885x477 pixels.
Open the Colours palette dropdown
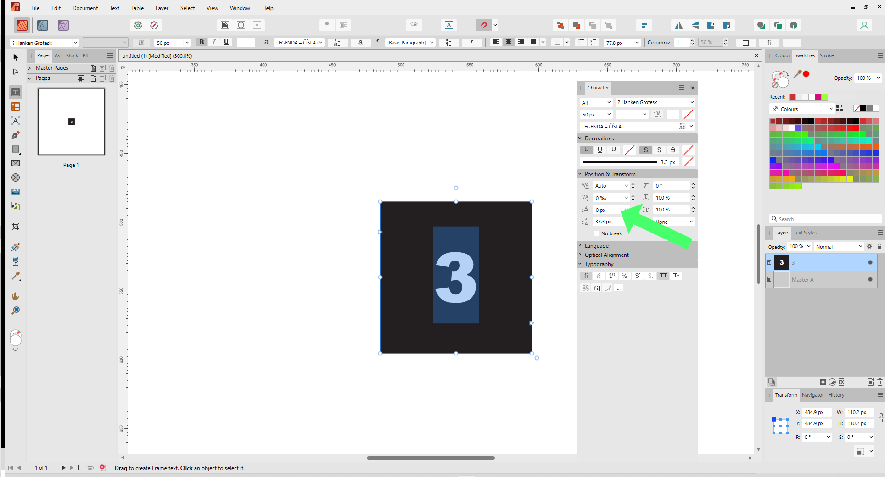(801, 109)
